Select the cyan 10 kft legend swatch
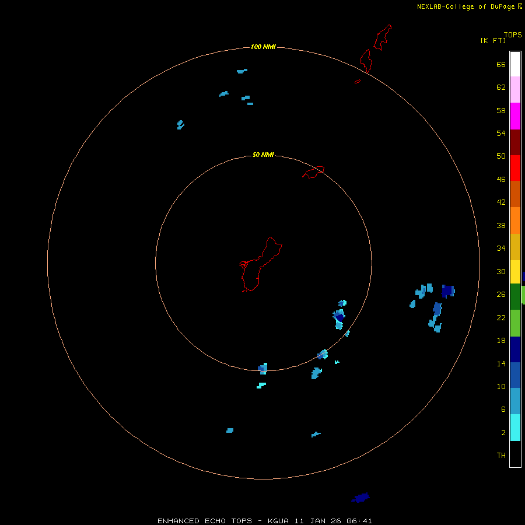 click(515, 428)
